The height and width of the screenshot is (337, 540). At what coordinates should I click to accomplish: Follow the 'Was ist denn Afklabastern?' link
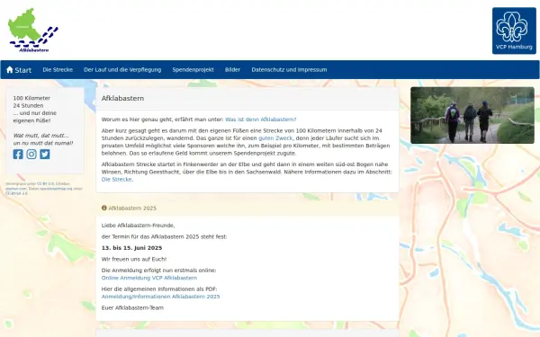tap(261, 120)
